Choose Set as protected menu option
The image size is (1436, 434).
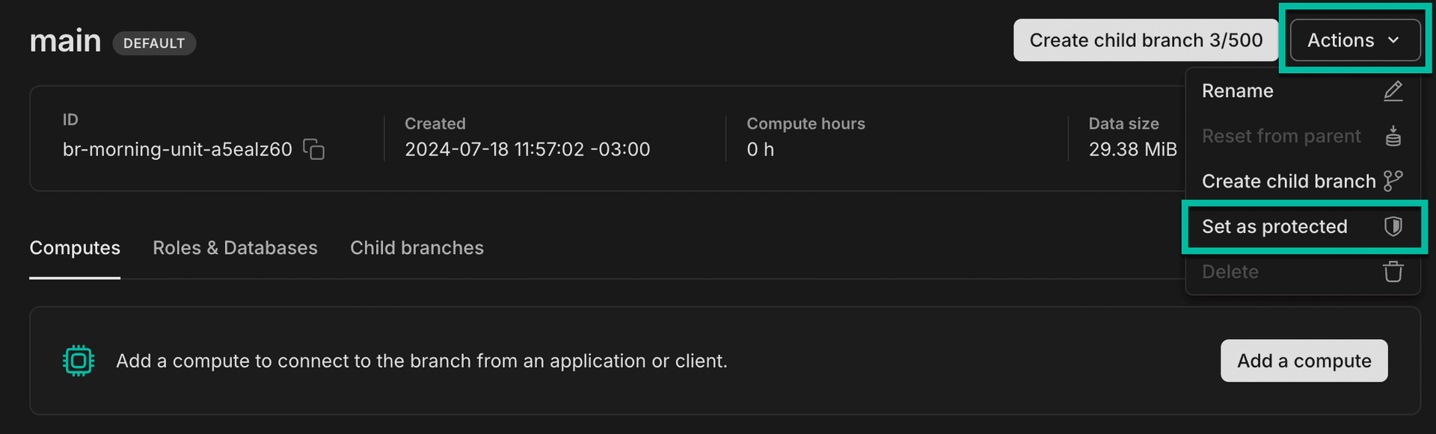point(1274,226)
